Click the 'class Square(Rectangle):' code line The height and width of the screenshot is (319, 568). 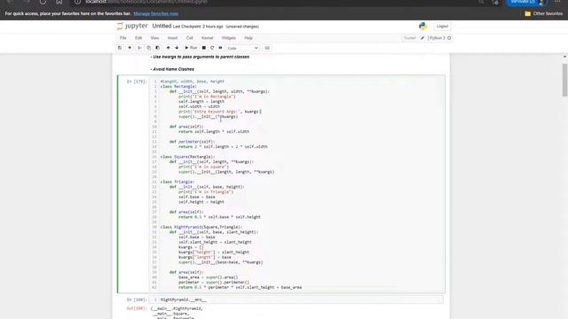click(x=187, y=157)
